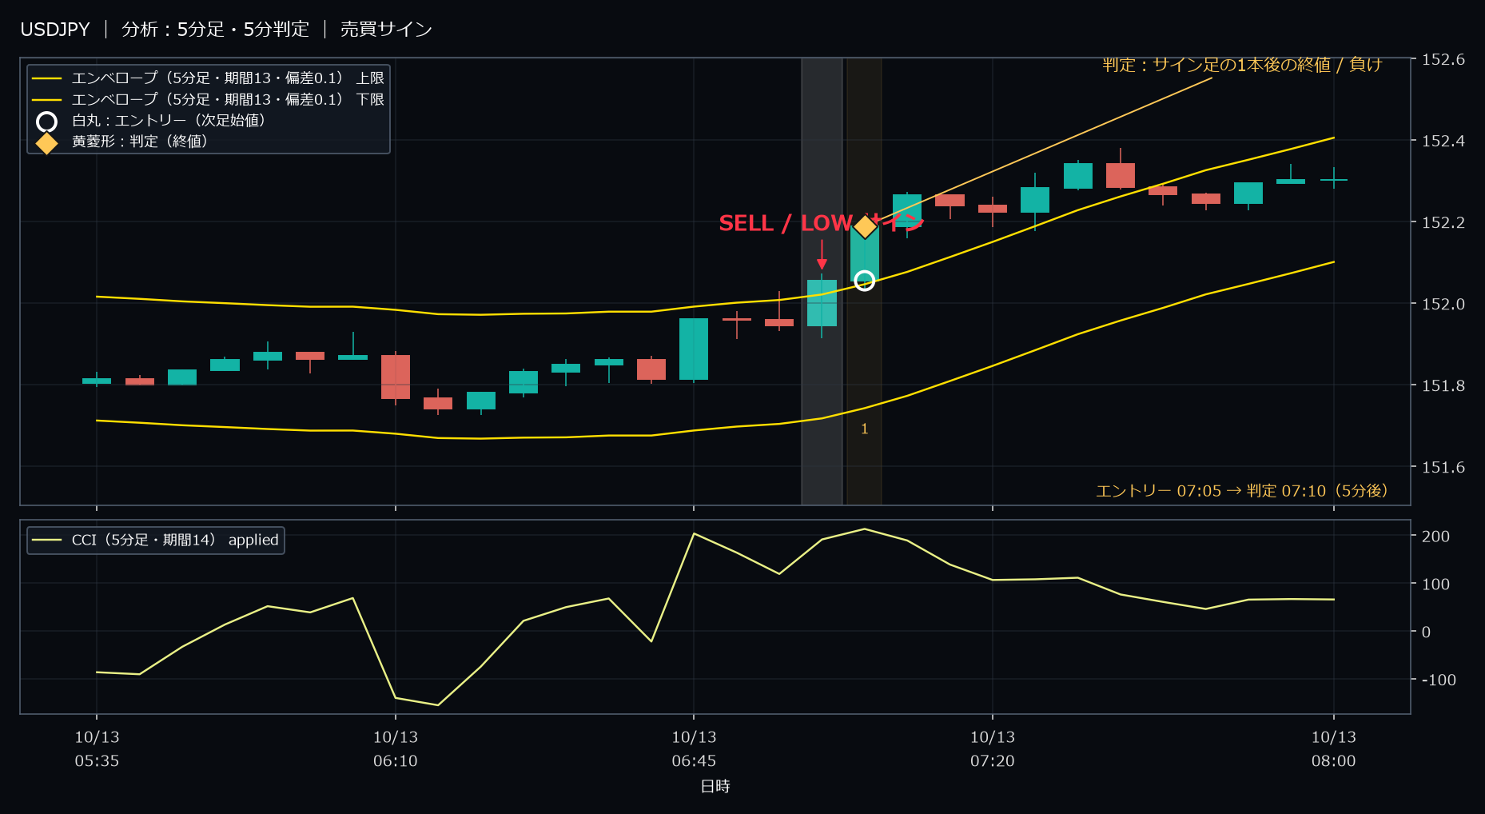This screenshot has height=814, width=1485.
Task: Click the エントリー 07:05 → 判定 07:10 annotation
Action: pos(1242,491)
